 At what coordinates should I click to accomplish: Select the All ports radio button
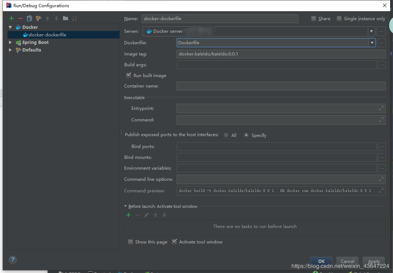(x=226, y=135)
